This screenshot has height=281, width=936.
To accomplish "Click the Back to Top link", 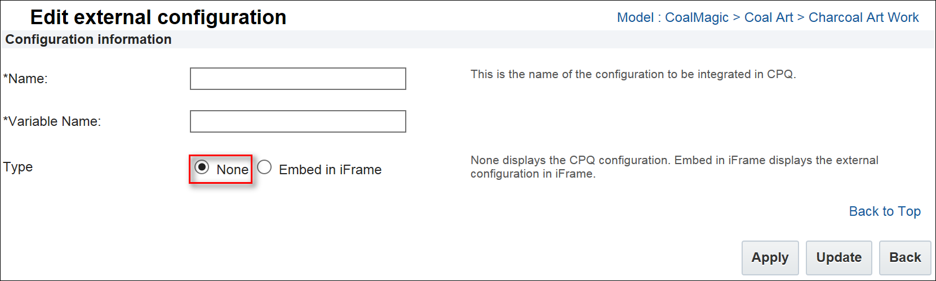I will point(885,211).
